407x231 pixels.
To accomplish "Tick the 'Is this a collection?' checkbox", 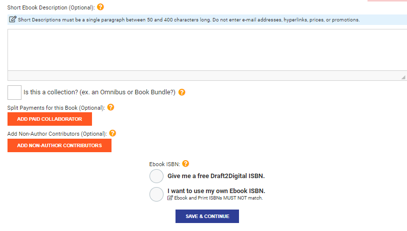I will pos(14,92).
